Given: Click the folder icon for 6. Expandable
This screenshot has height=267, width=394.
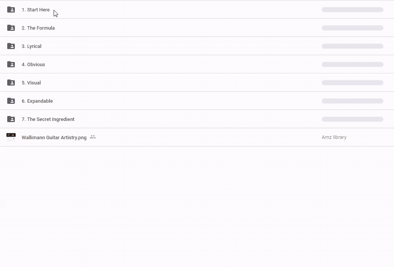Looking at the screenshot, I should tap(11, 101).
